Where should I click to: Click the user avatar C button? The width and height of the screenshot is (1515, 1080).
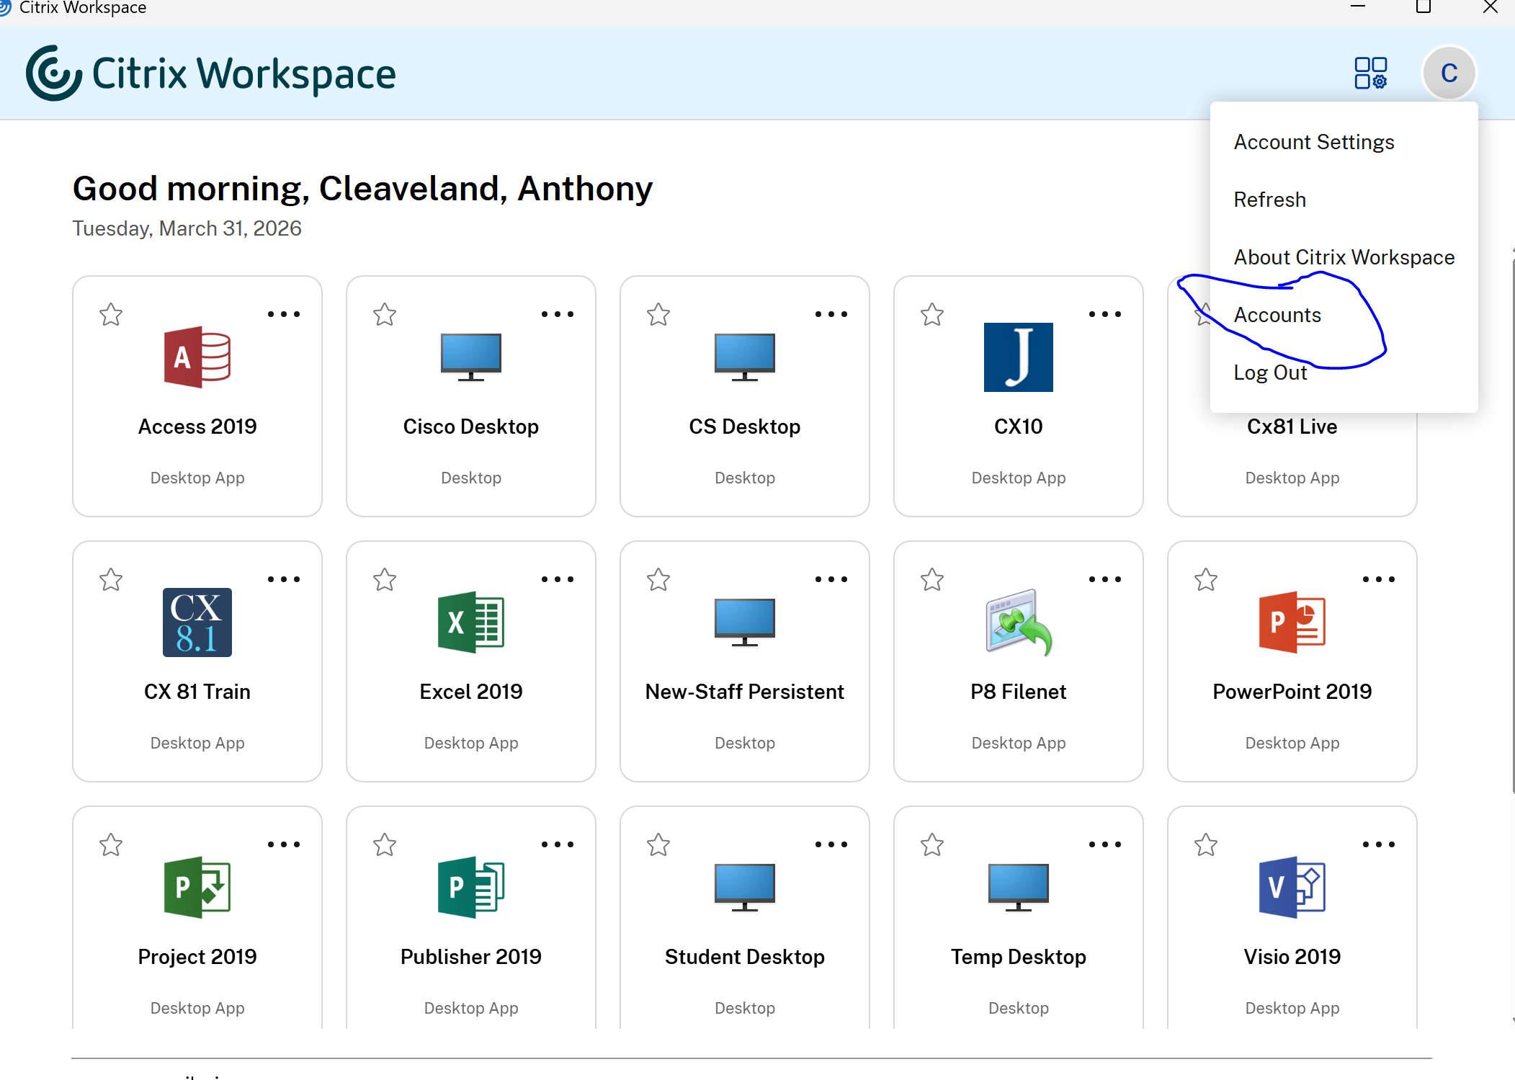click(1449, 73)
